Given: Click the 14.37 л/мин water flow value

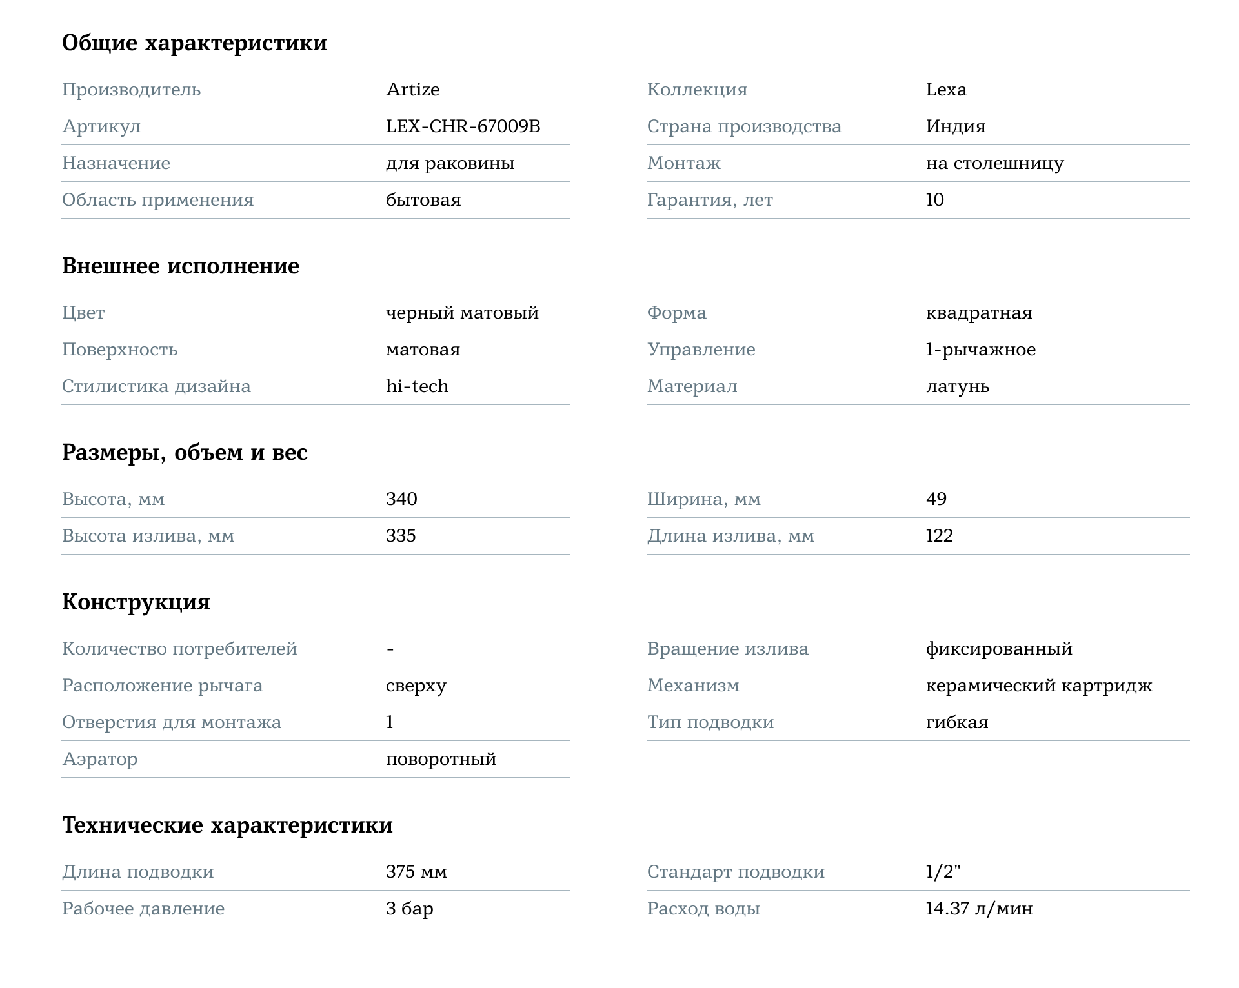Looking at the screenshot, I should coord(979,909).
